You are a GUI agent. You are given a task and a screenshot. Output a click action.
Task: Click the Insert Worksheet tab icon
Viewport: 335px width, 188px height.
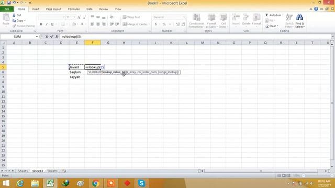click(64, 171)
